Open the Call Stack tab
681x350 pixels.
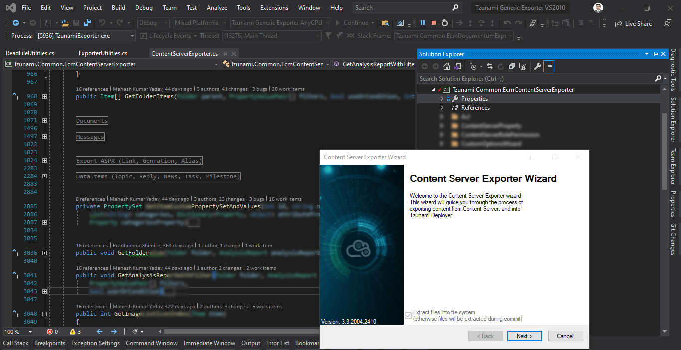(x=16, y=343)
